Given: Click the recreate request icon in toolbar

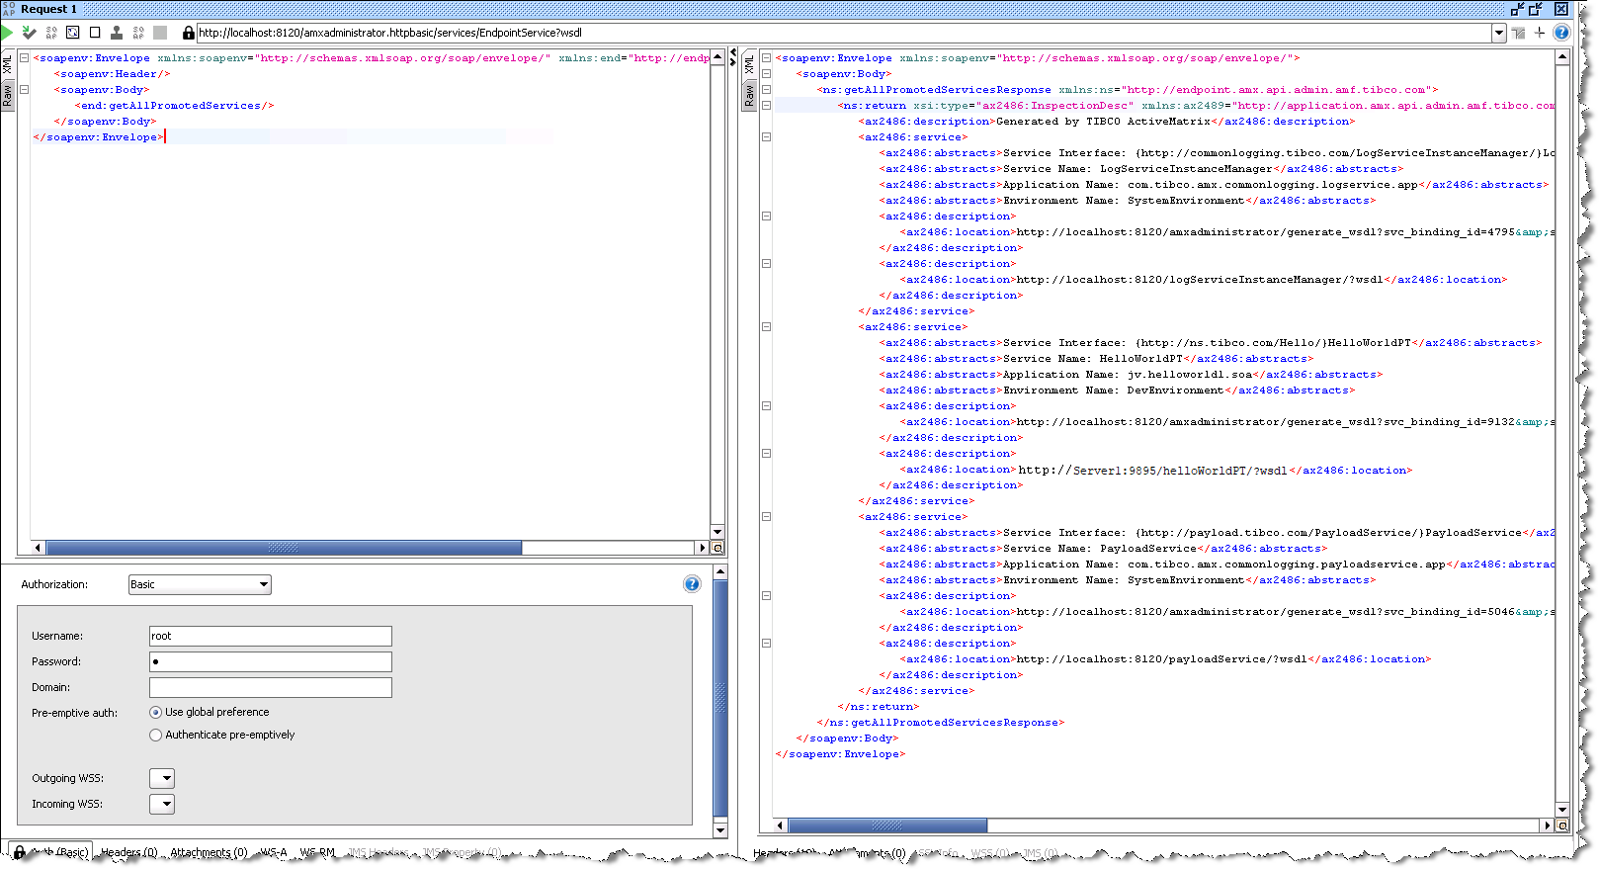Looking at the screenshot, I should (x=73, y=33).
